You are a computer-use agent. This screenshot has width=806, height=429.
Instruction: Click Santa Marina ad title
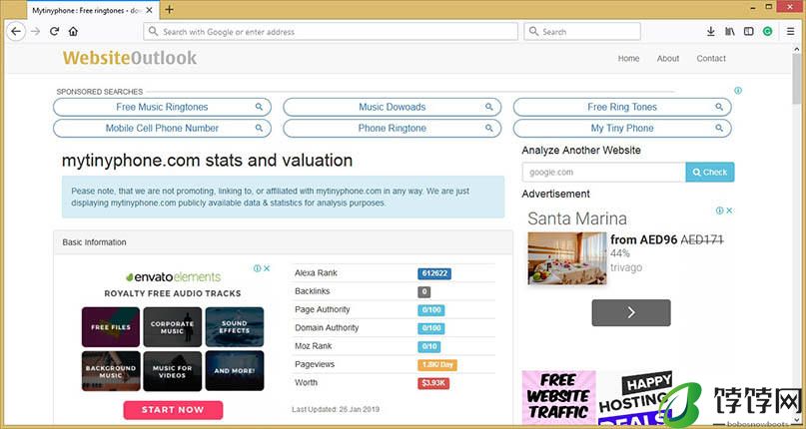point(577,218)
